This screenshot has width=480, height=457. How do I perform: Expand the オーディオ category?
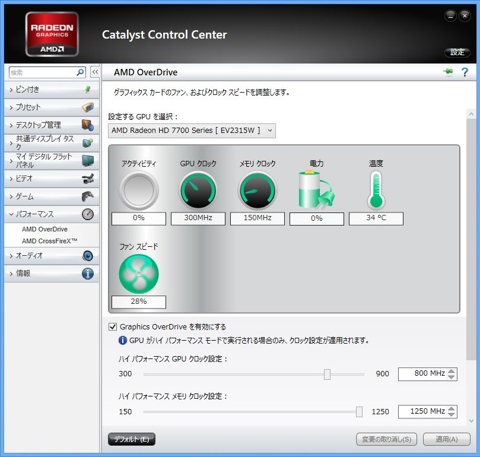(52, 256)
